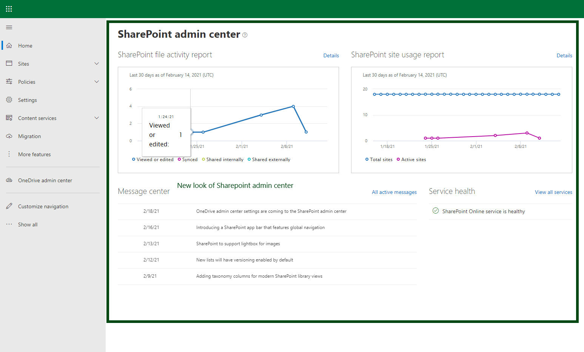Open All active messages link
The width and height of the screenshot is (584, 352).
pyautogui.click(x=394, y=192)
